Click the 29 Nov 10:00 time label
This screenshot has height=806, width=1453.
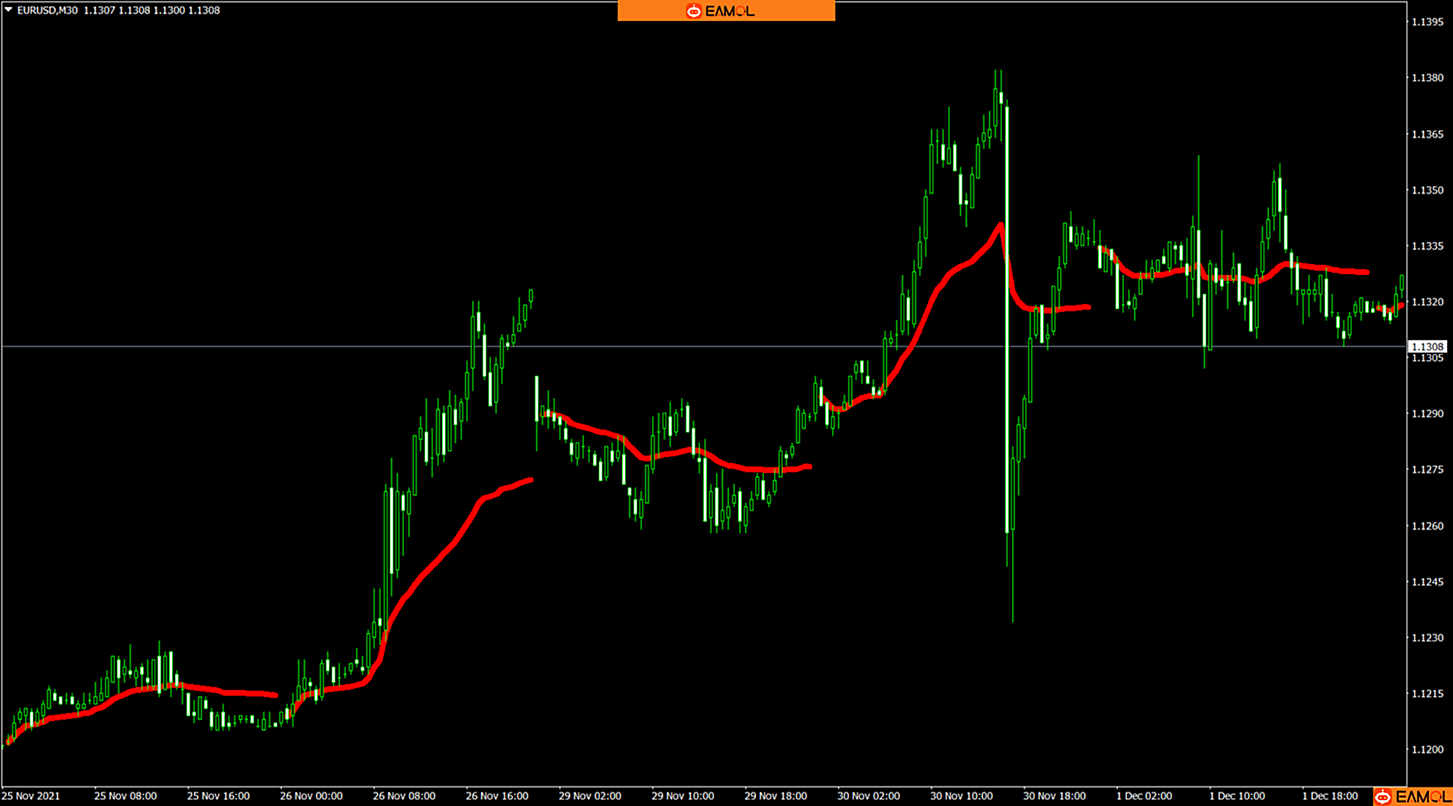coord(683,796)
